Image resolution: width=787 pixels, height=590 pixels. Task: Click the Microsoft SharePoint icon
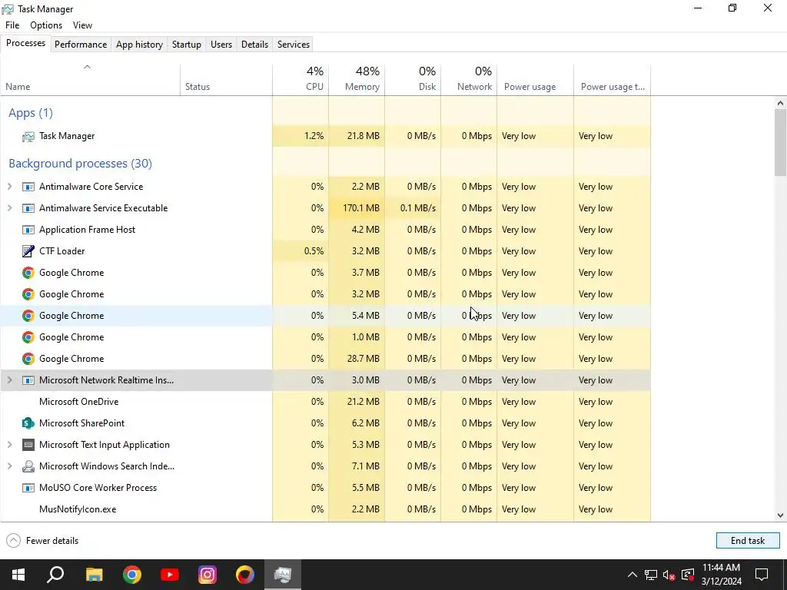(x=28, y=423)
